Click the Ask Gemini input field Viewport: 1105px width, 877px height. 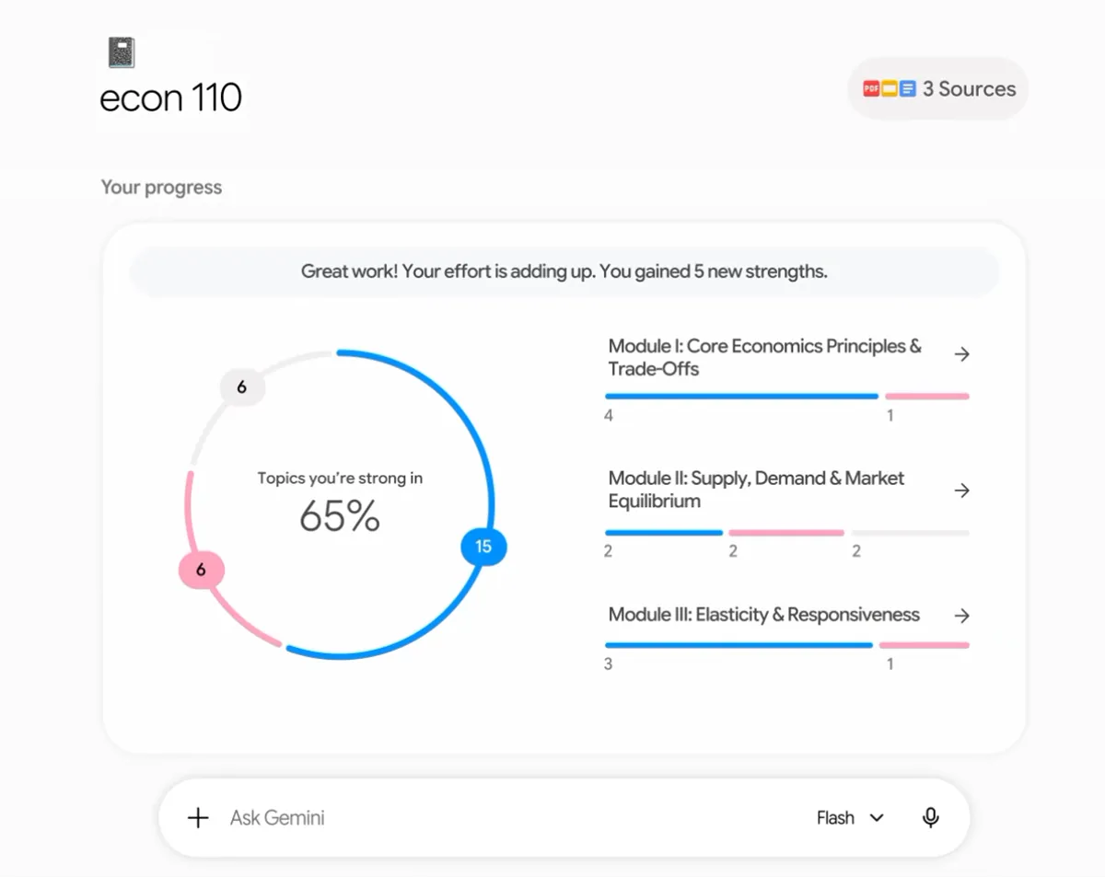[x=516, y=817]
